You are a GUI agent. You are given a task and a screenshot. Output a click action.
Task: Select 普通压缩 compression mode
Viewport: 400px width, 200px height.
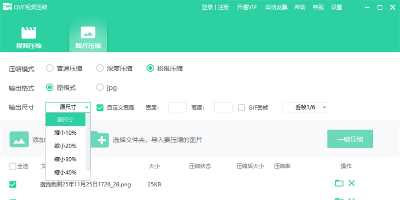(x=50, y=69)
